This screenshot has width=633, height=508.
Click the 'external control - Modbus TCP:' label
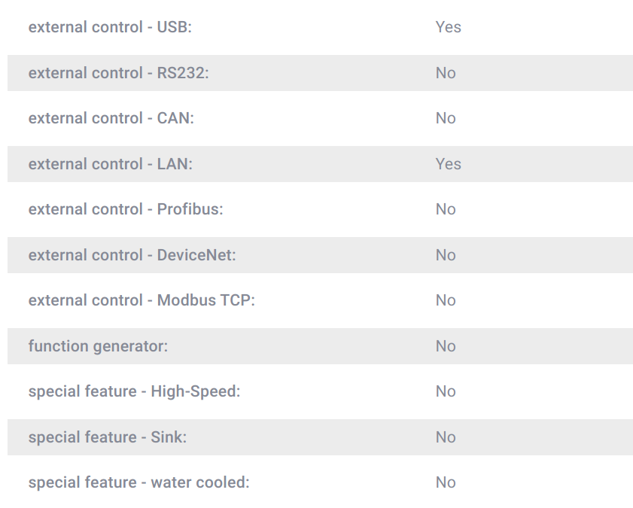142,300
